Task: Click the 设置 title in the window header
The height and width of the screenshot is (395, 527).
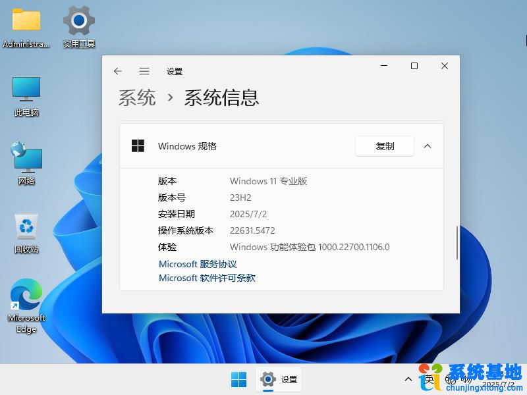Action: pos(175,71)
